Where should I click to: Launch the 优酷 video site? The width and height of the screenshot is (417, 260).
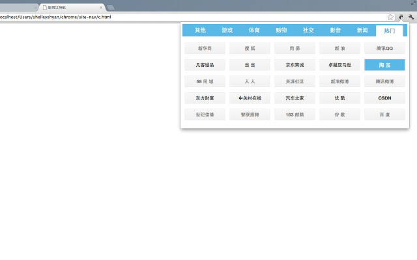coord(339,98)
